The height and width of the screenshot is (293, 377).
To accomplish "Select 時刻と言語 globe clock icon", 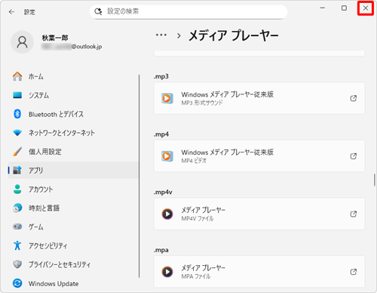I will point(17,208).
